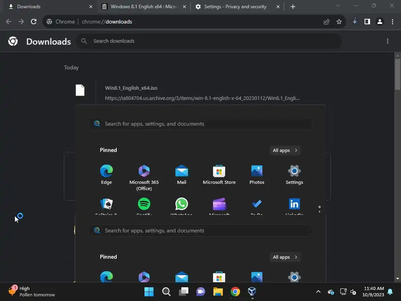This screenshot has width=401, height=301.
Task: Switch to Chrome via taskbar icon
Action: [x=235, y=291]
